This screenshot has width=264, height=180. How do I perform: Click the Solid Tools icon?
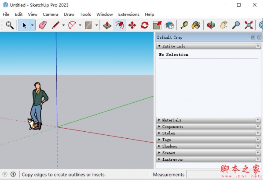pos(169,25)
